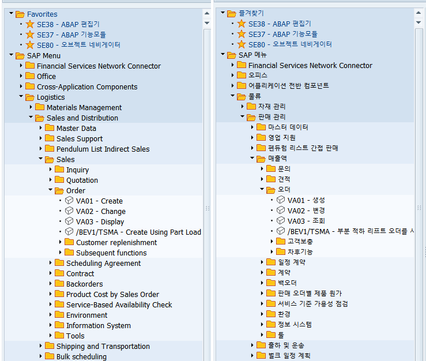Image resolution: width=426 pixels, height=361 pixels.
Task: Click the cube icon for VA02 - 변경
Action: (281, 210)
